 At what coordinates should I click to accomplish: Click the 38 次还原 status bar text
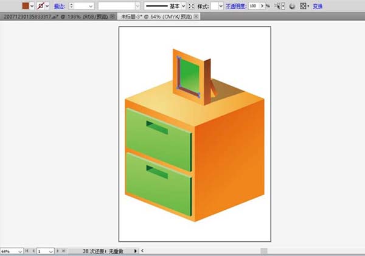click(103, 251)
